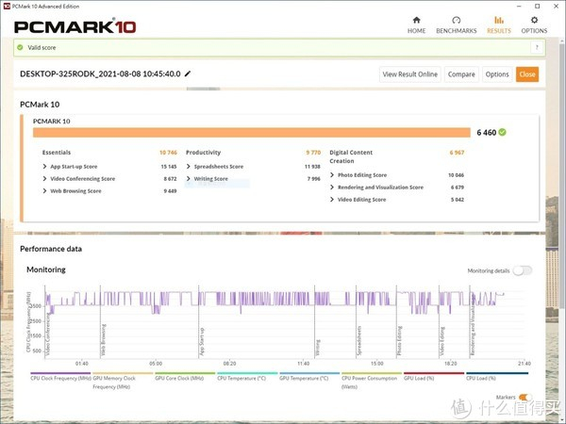Open the OPTIONS tab in the top navigation

(534, 25)
